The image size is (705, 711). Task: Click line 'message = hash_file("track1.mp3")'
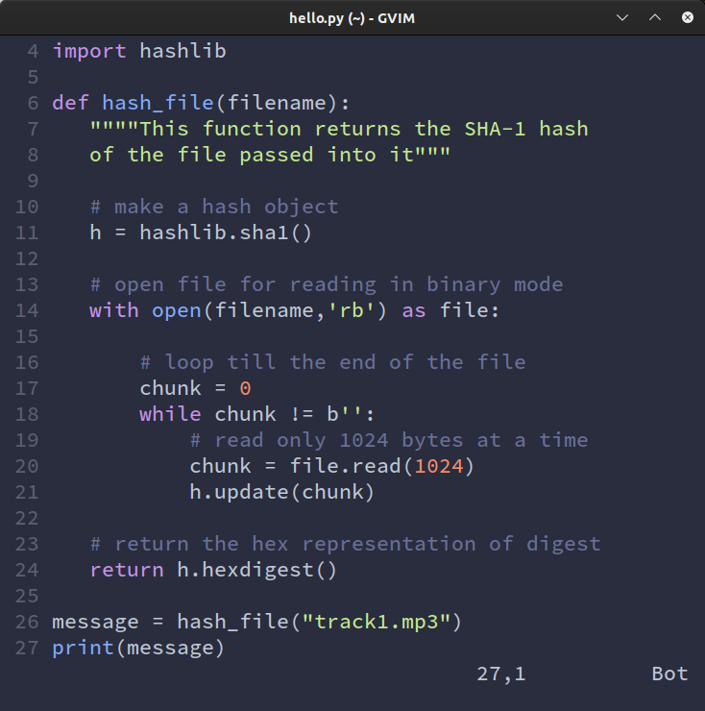coord(257,622)
